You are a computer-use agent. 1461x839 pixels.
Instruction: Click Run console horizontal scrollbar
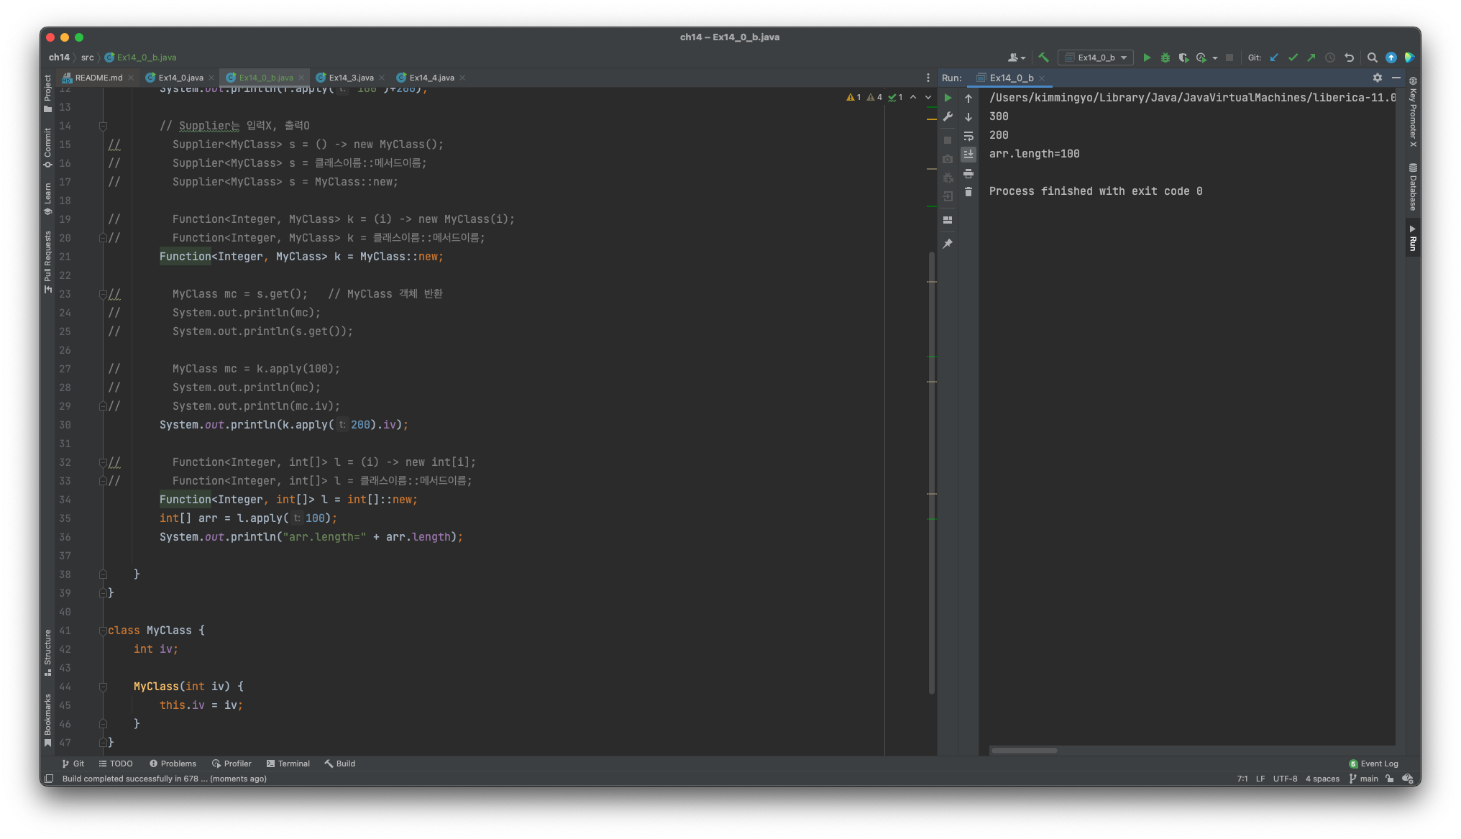tap(1024, 751)
